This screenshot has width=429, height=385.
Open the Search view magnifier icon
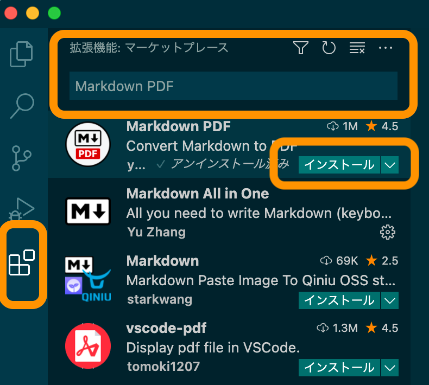click(22, 106)
